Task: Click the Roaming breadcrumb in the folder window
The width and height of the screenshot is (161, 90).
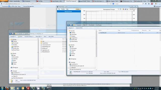Action: 32,34
